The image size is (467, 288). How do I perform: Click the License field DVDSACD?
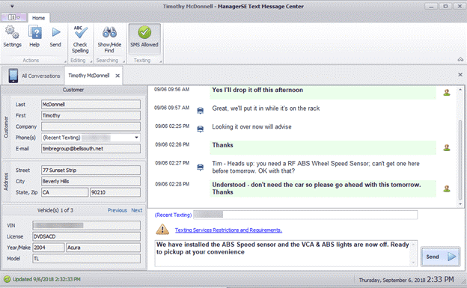86,236
